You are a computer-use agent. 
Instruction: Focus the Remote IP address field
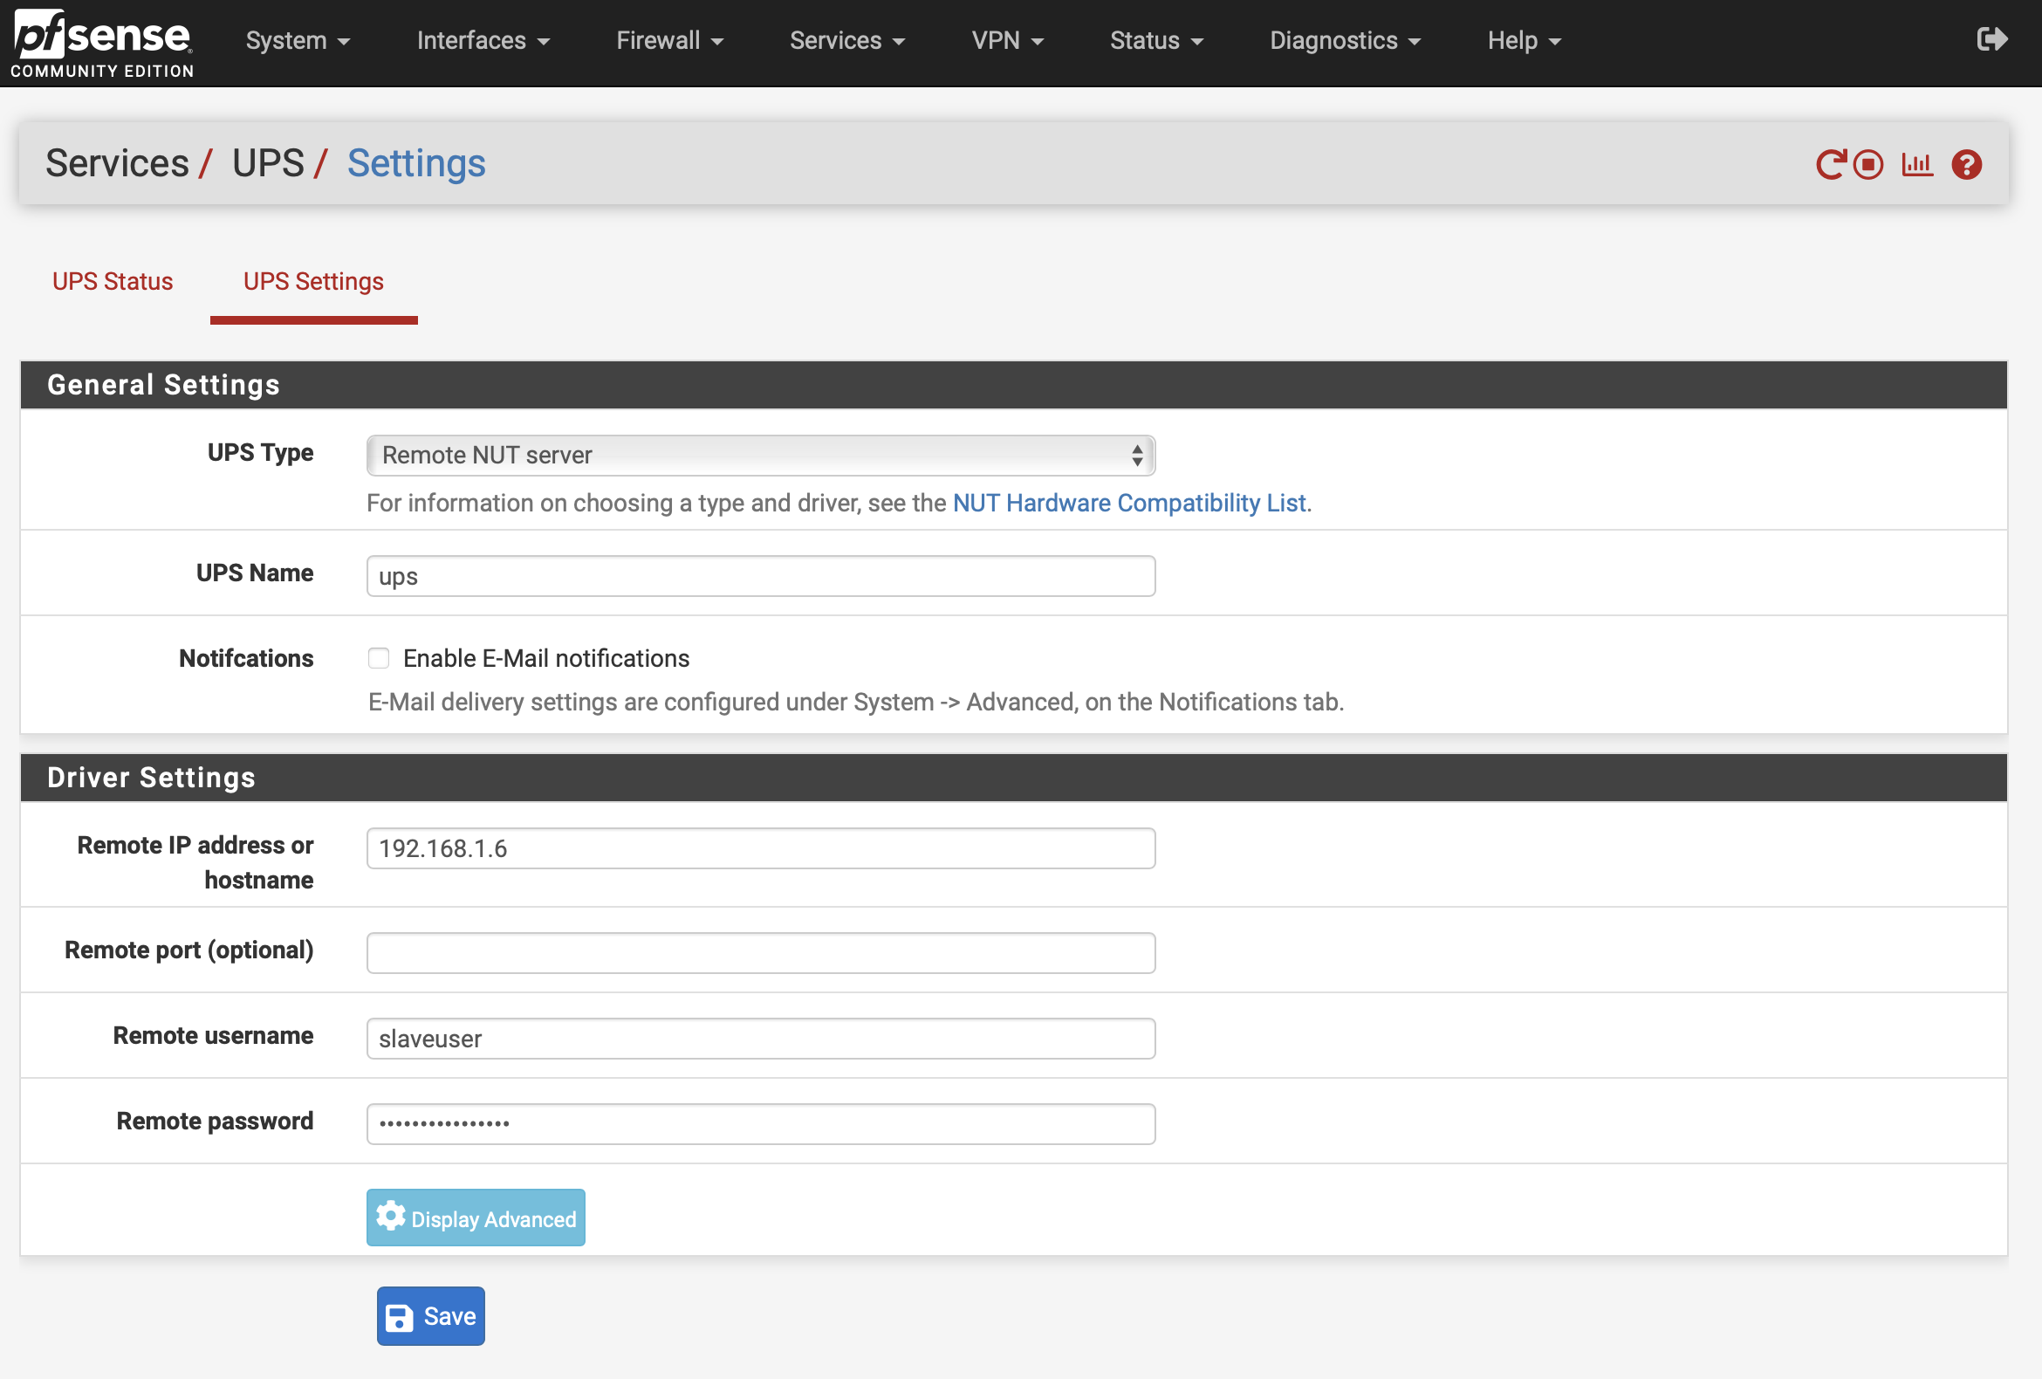point(761,848)
